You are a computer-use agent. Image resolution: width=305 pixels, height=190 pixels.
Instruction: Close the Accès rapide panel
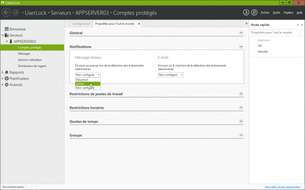(302, 25)
